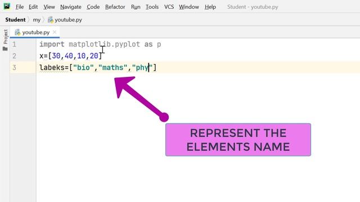The image size is (360, 202).
Task: Click the string "bio" on line 3
Action: point(83,67)
